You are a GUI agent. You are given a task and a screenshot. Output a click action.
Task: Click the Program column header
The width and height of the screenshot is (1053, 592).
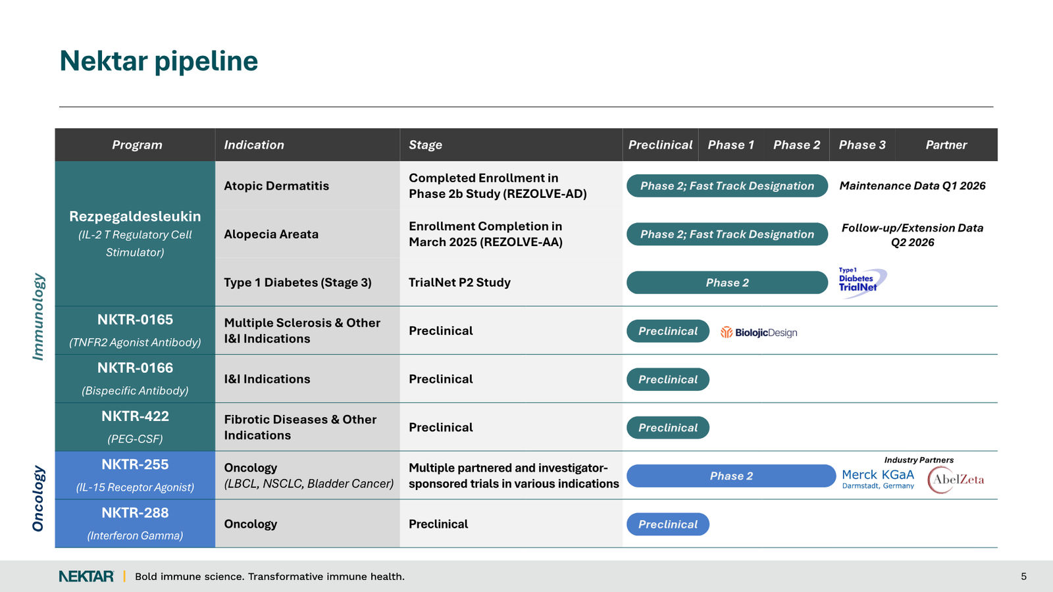pos(136,145)
